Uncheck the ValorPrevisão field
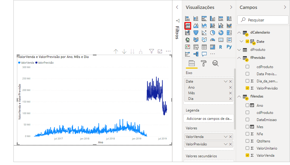Viewport: 290px width, 165px height. (247, 88)
